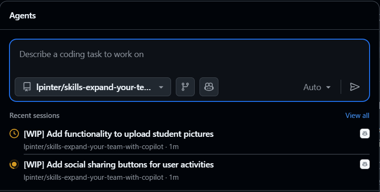Viewport: 380px width, 192px height.
Task: Click the repo subtitle under upload student pictures session
Action: 101,147
